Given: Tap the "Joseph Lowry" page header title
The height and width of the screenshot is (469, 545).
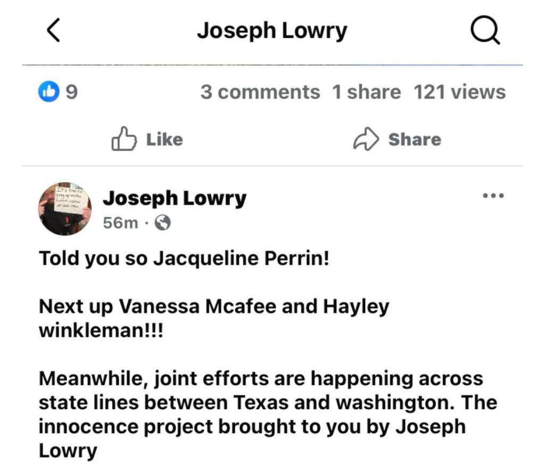Looking at the screenshot, I should click(x=271, y=31).
